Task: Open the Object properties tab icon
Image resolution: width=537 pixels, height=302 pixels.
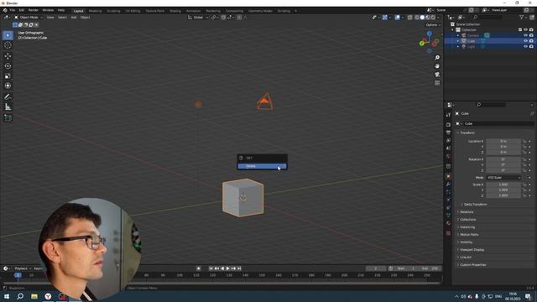Action: click(448, 177)
